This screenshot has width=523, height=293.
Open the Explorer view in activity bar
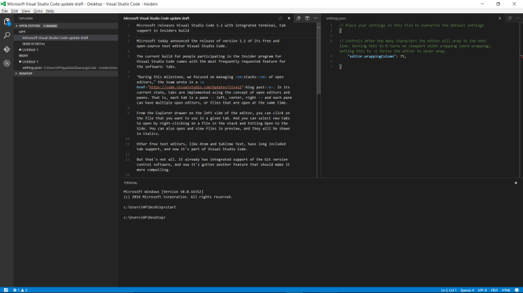tap(7, 22)
